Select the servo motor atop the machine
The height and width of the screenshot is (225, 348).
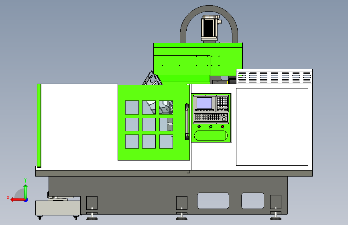coord(210,28)
